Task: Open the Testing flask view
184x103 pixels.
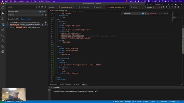Action: pos(3,41)
